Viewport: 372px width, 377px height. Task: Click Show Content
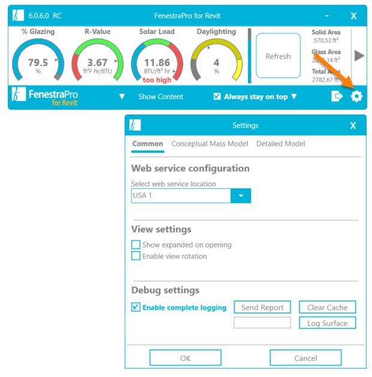(x=161, y=96)
